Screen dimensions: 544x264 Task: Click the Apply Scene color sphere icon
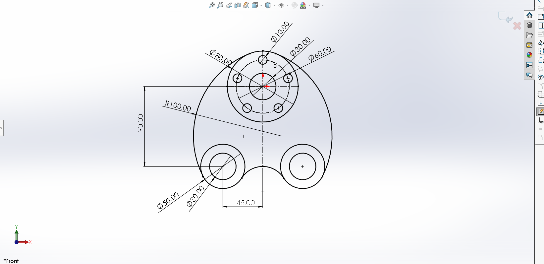[303, 5]
